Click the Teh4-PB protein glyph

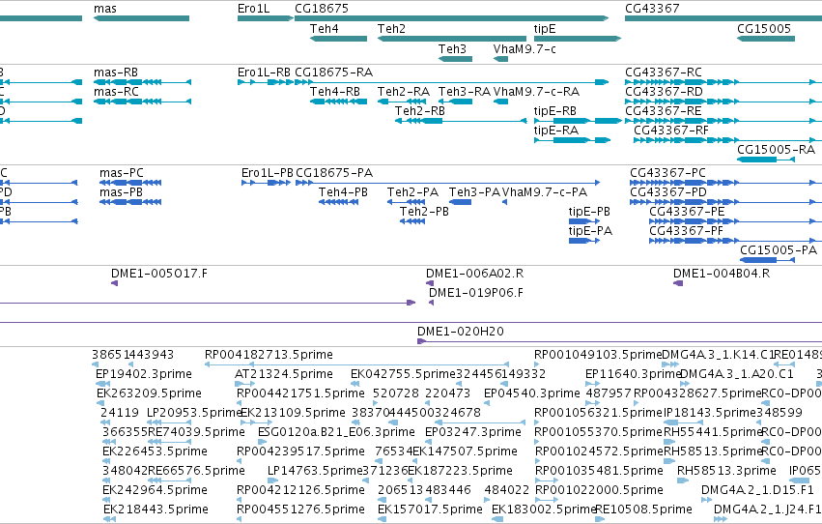click(x=338, y=202)
